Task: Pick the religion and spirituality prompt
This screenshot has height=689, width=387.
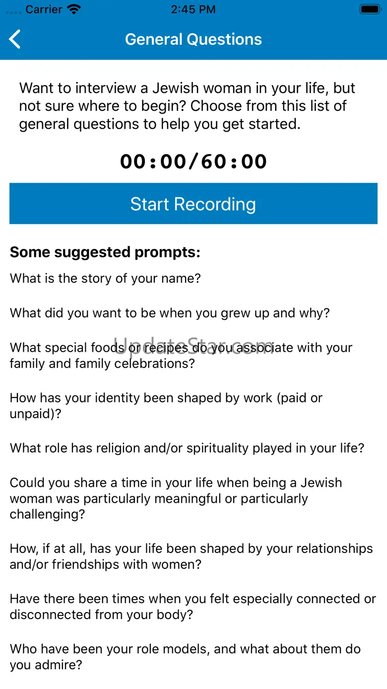Action: (x=187, y=448)
